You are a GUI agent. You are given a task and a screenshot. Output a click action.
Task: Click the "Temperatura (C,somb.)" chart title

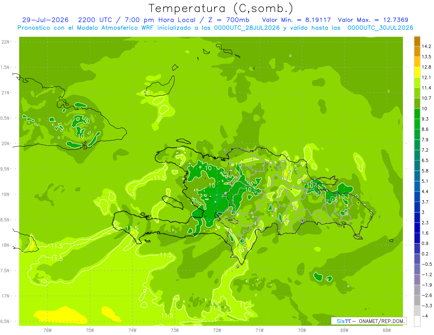(221, 8)
